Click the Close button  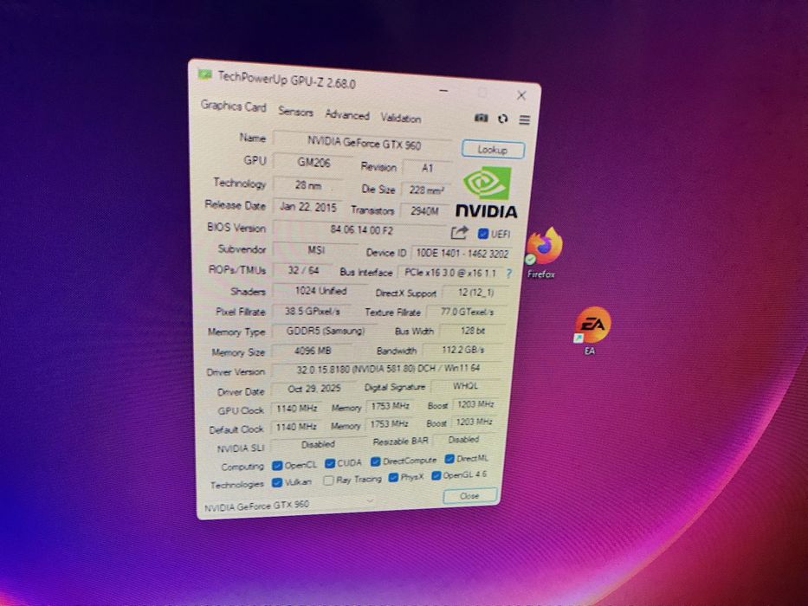pos(470,496)
